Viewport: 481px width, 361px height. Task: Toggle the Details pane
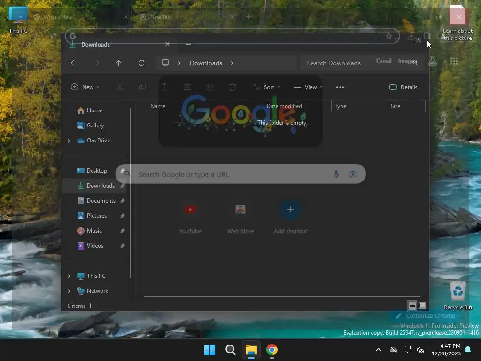pos(403,87)
